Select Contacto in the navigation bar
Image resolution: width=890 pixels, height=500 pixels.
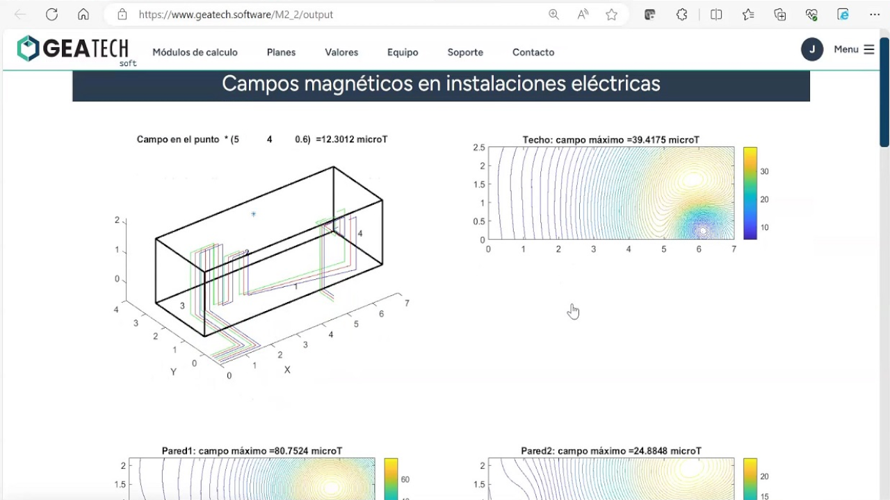pyautogui.click(x=533, y=52)
